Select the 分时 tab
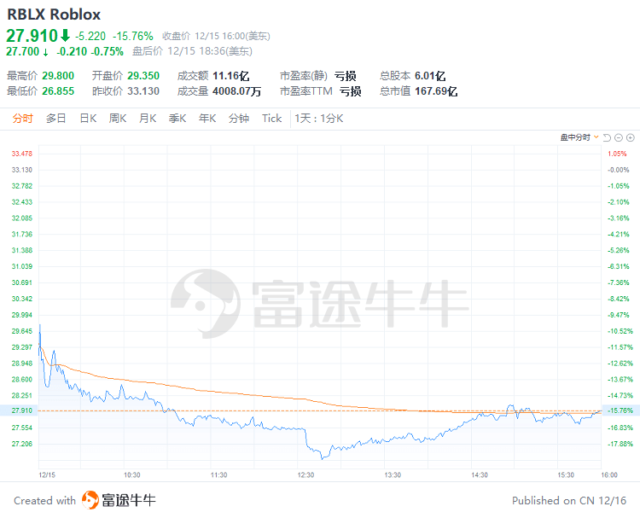 [22, 119]
